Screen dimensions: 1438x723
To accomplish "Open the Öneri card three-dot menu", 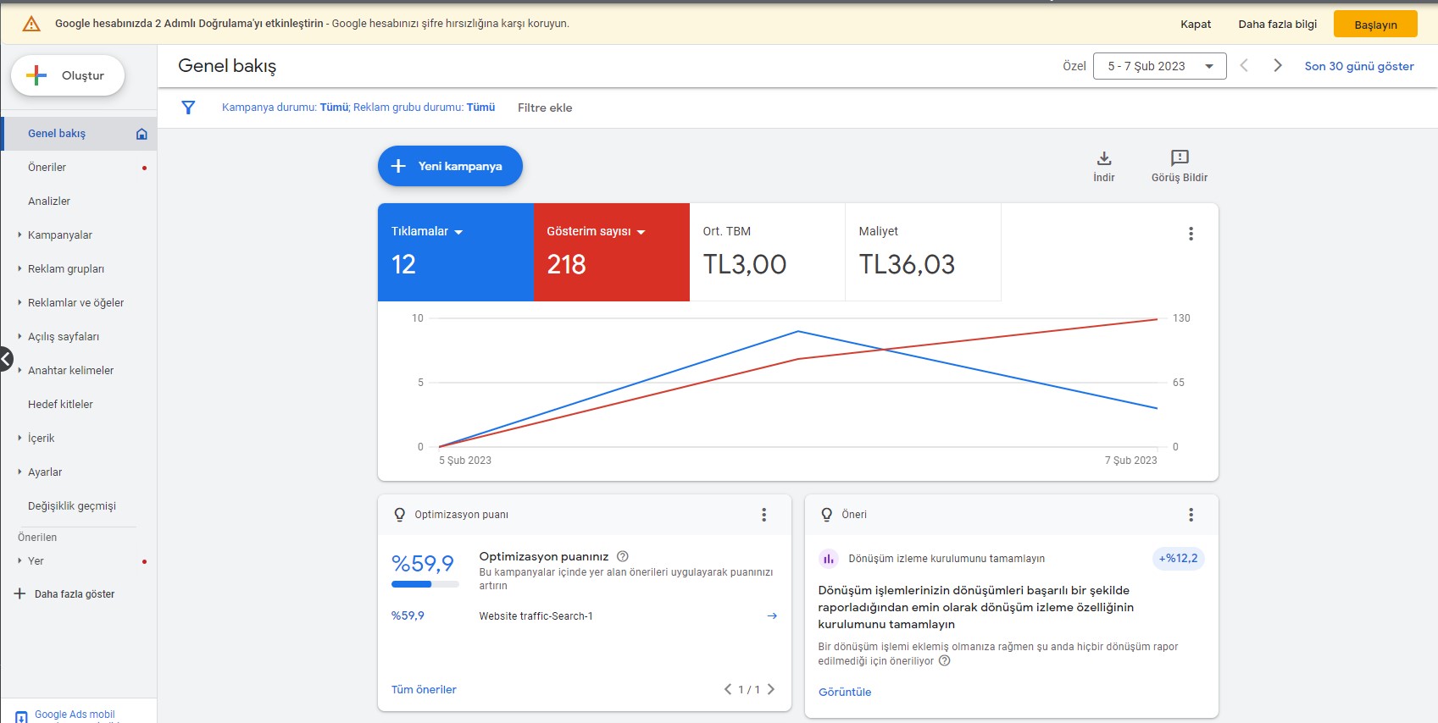I will click(x=1191, y=515).
